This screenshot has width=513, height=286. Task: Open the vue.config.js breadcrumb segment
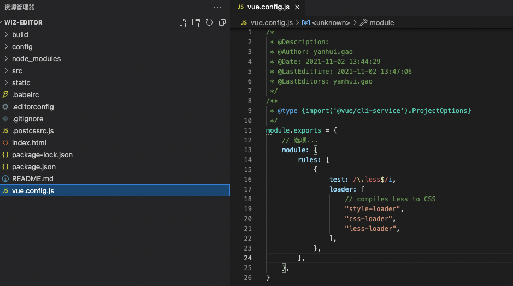tap(272, 22)
